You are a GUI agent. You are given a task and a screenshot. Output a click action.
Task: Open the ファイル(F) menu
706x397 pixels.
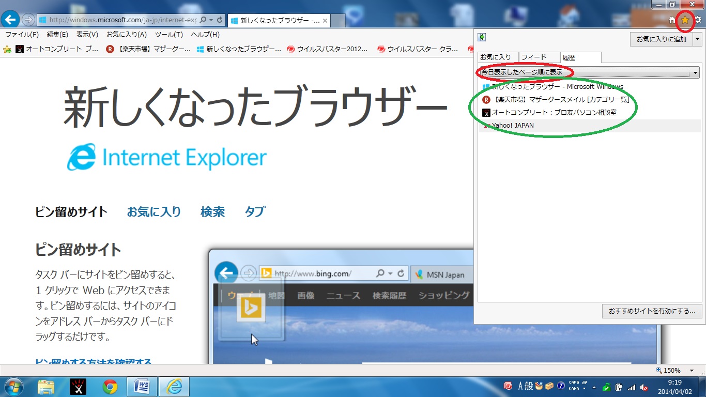pyautogui.click(x=22, y=35)
